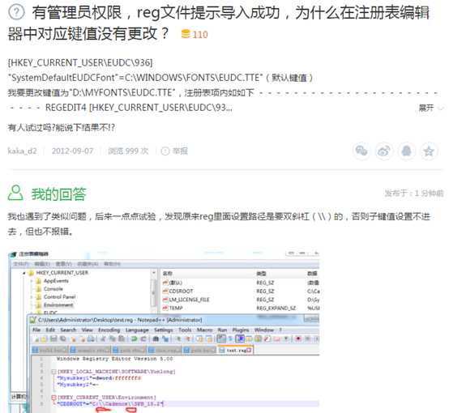
Task: Open the kaka_d2 author profile
Action: (22, 151)
